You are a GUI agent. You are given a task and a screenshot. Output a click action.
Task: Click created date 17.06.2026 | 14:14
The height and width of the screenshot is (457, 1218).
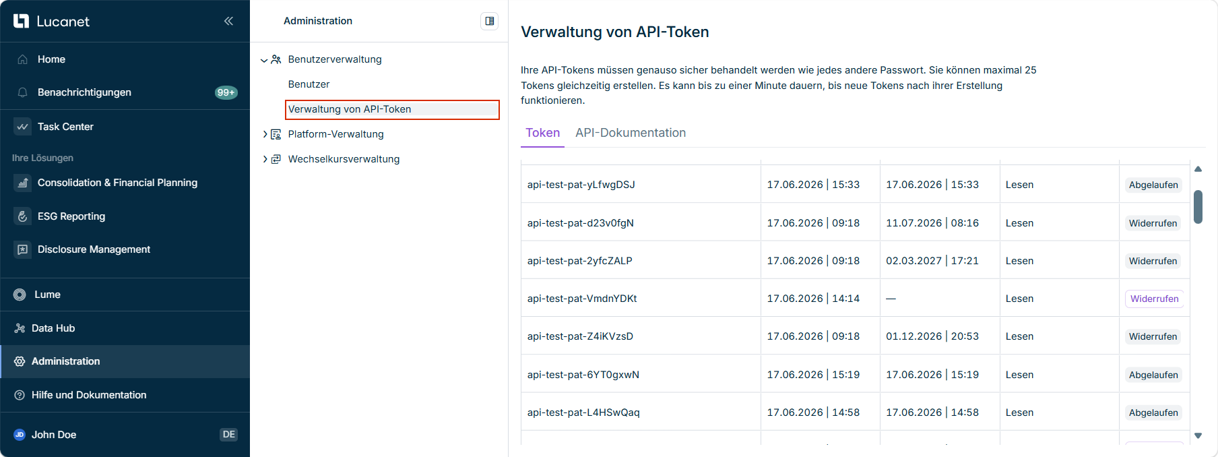tap(813, 299)
